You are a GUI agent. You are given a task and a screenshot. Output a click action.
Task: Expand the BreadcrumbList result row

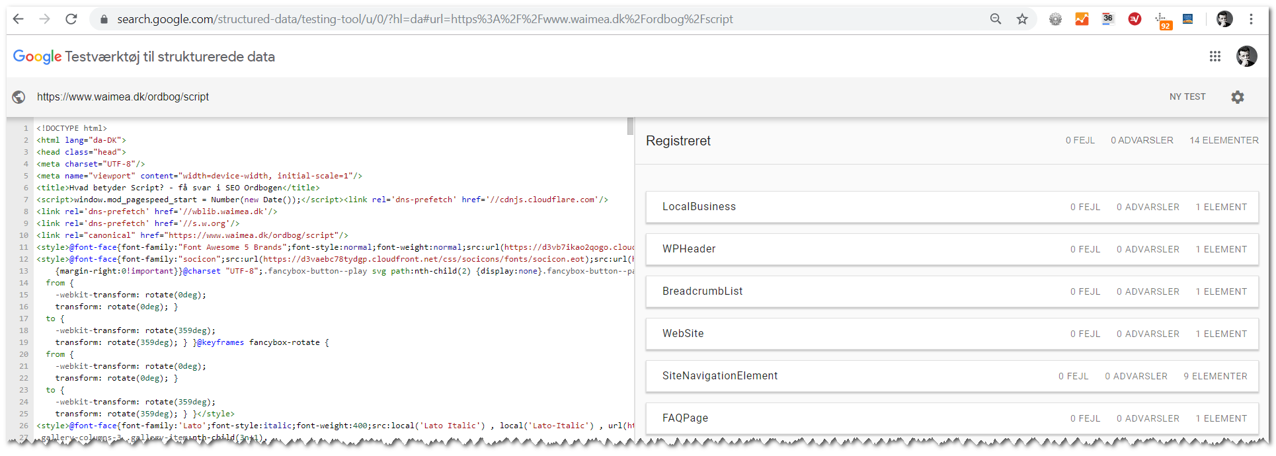[951, 291]
